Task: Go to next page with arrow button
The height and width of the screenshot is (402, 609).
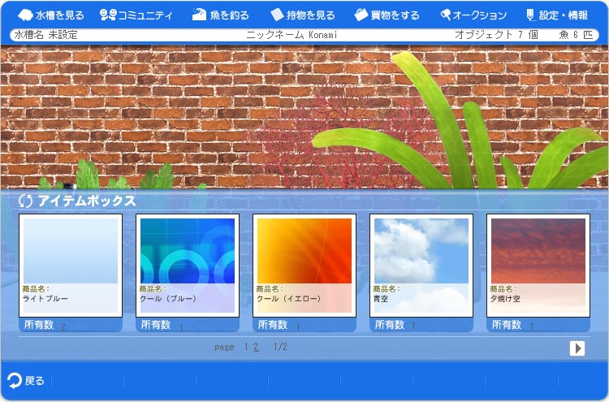Action: [x=577, y=348]
